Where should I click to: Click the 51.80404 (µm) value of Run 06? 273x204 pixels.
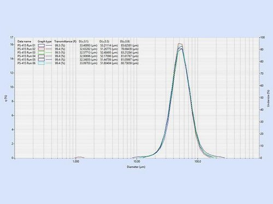coord(109,63)
